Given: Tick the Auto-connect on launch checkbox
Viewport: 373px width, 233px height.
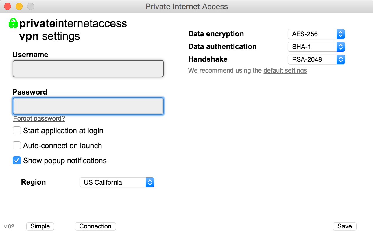Looking at the screenshot, I should 17,146.
